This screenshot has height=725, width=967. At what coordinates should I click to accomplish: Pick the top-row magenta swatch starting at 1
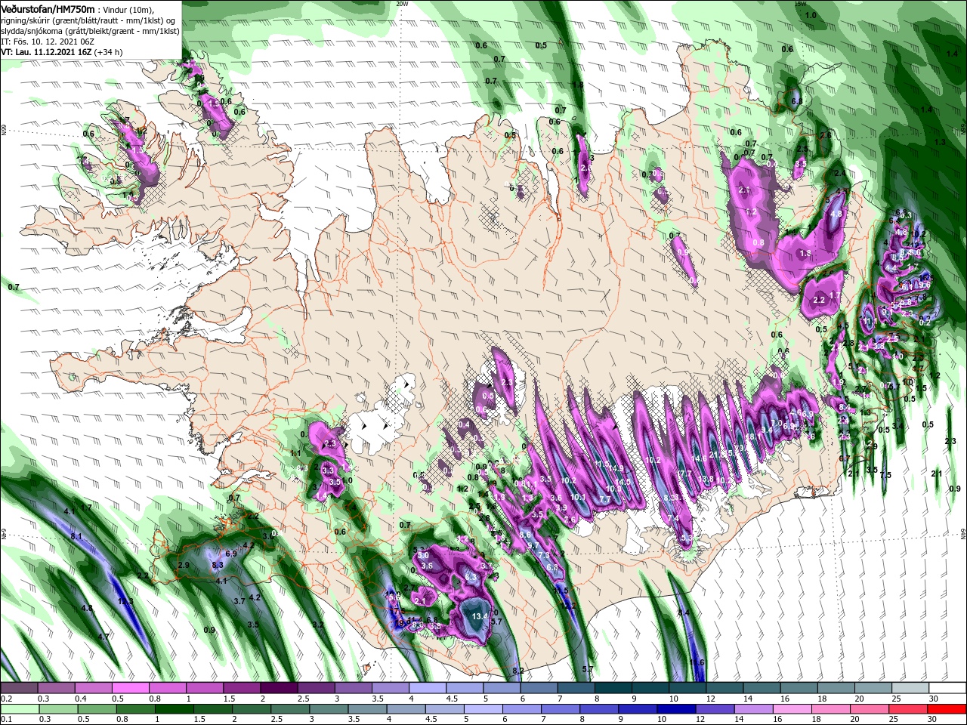coord(204,688)
